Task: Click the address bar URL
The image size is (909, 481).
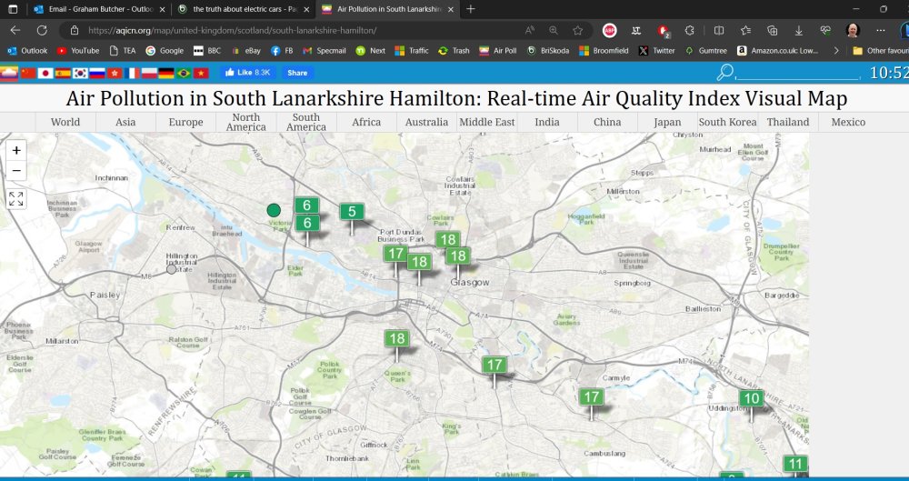Action: tap(233, 31)
